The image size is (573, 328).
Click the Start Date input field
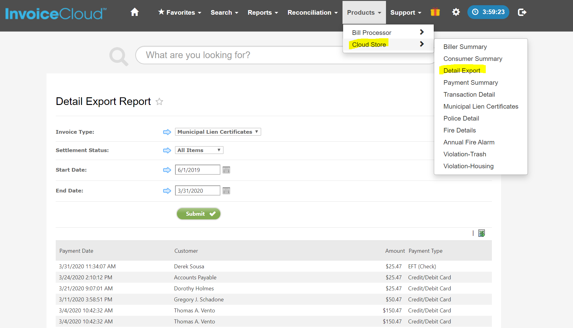coord(197,170)
